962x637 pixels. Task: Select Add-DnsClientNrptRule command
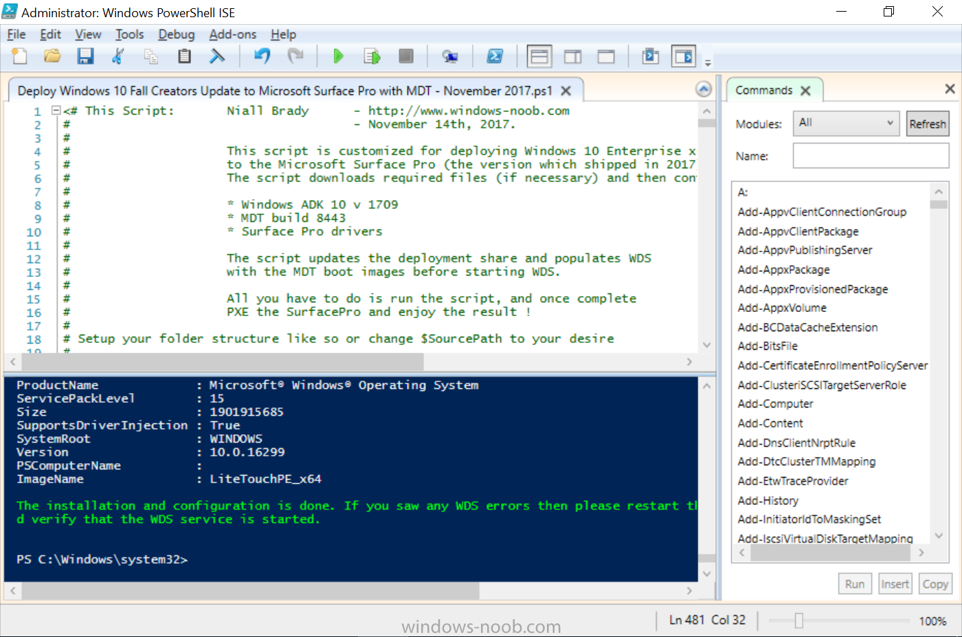click(796, 443)
